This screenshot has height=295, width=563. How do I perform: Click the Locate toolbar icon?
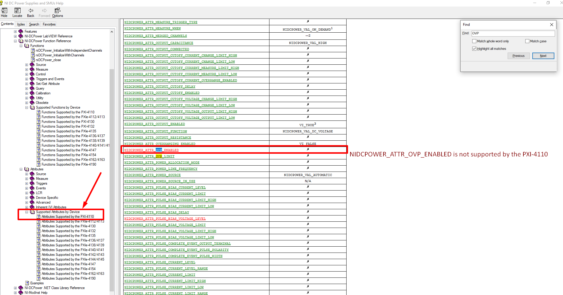point(17,11)
